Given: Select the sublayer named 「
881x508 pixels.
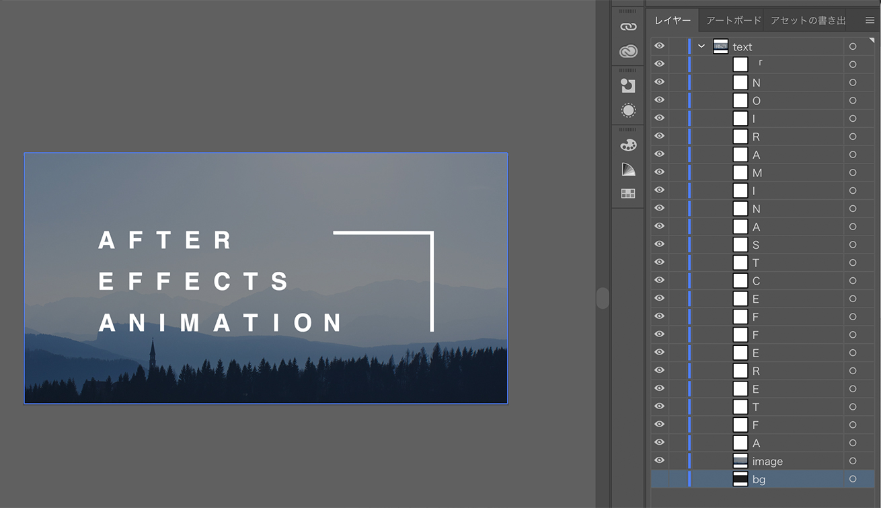Looking at the screenshot, I should (760, 65).
